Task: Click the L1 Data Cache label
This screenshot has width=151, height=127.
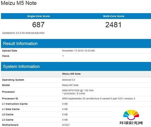Action: [11, 109]
